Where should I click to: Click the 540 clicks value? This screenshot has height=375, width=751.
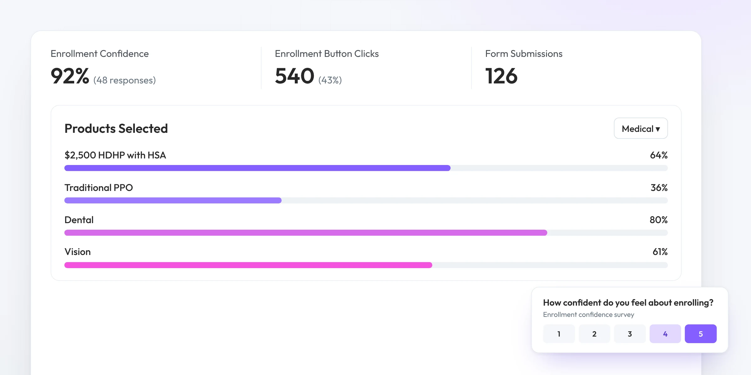pos(294,76)
